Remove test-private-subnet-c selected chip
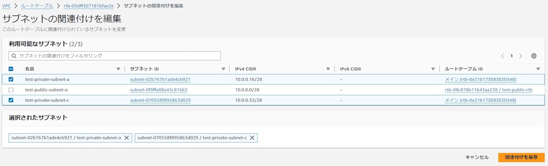Image resolution: width=548 pixels, height=166 pixels. (252, 138)
